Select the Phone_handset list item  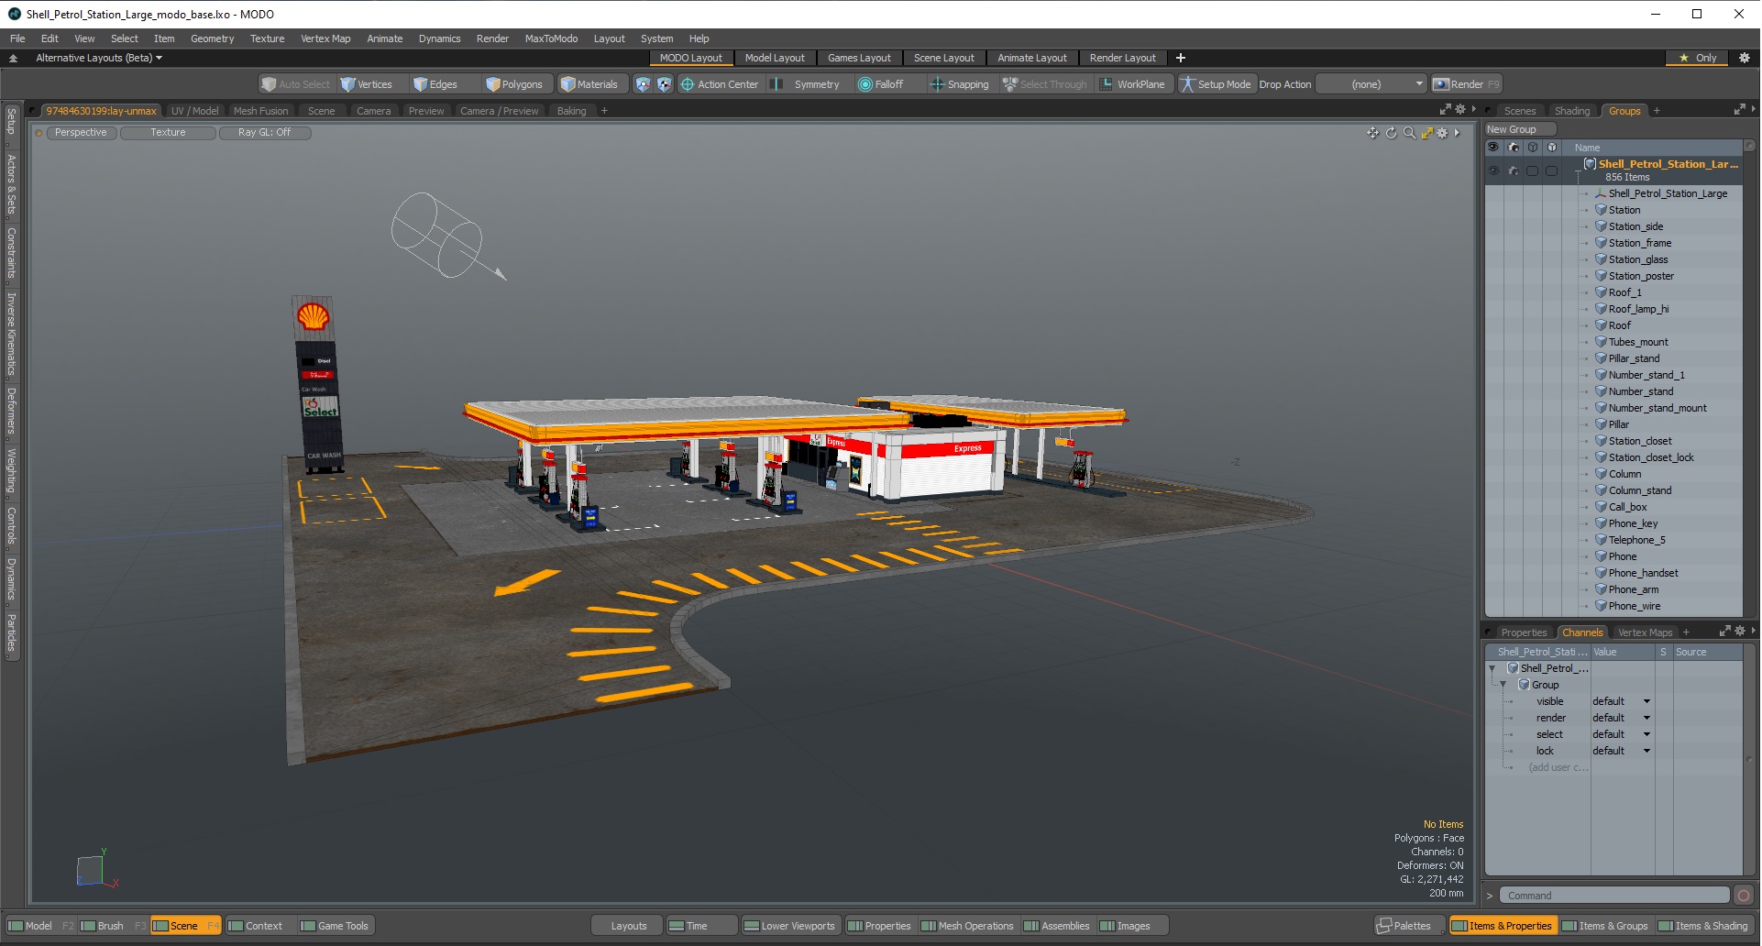[x=1643, y=573]
